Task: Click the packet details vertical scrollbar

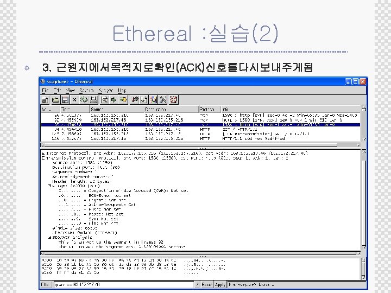Action: 364,199
